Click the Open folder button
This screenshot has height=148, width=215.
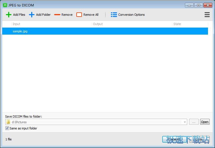pyautogui.click(x=205, y=122)
